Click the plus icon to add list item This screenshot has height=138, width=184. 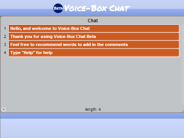pos(3,109)
